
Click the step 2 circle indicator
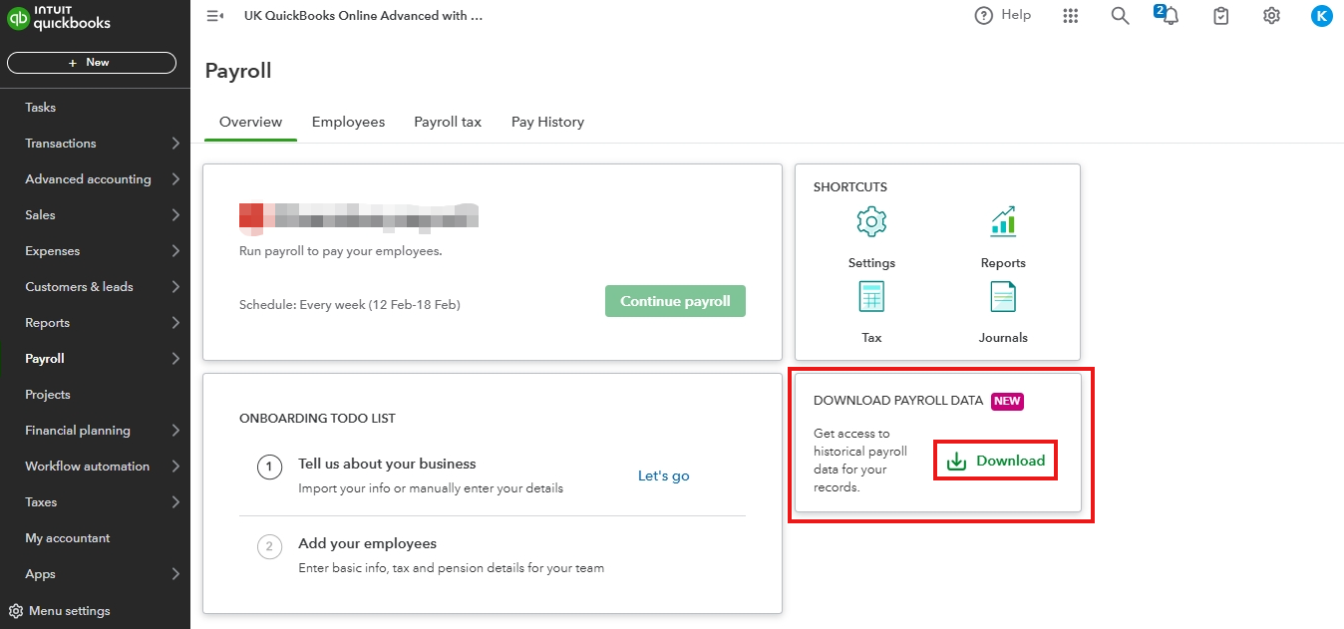pyautogui.click(x=269, y=546)
